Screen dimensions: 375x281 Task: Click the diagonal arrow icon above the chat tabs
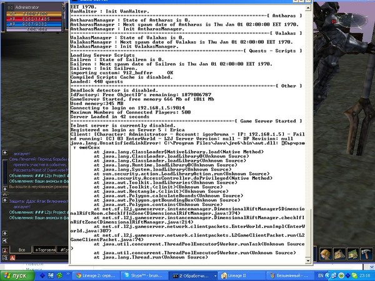[x=5, y=240]
